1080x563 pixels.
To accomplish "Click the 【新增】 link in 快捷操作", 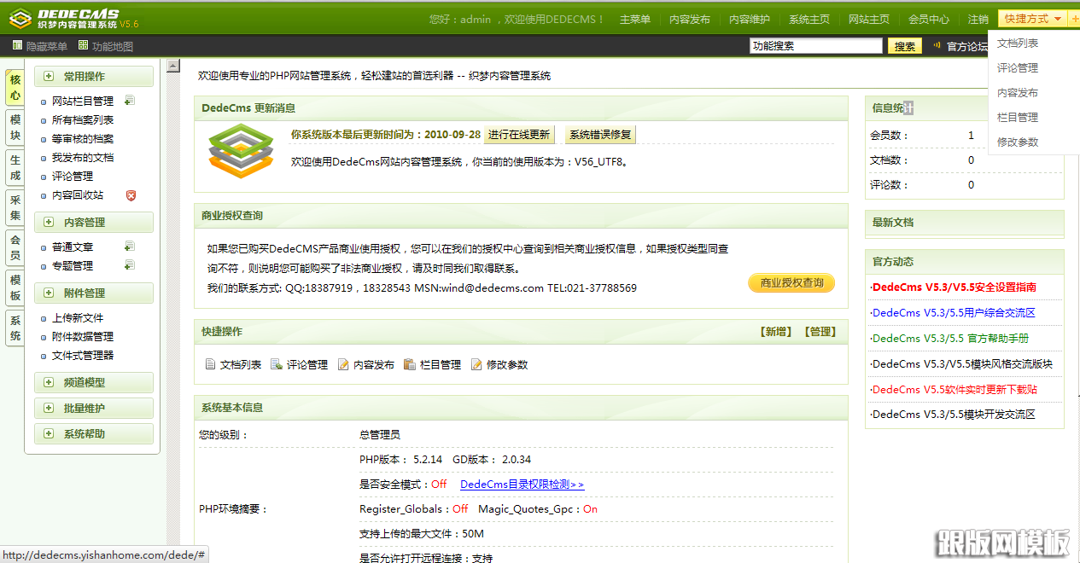I will click(x=775, y=332).
